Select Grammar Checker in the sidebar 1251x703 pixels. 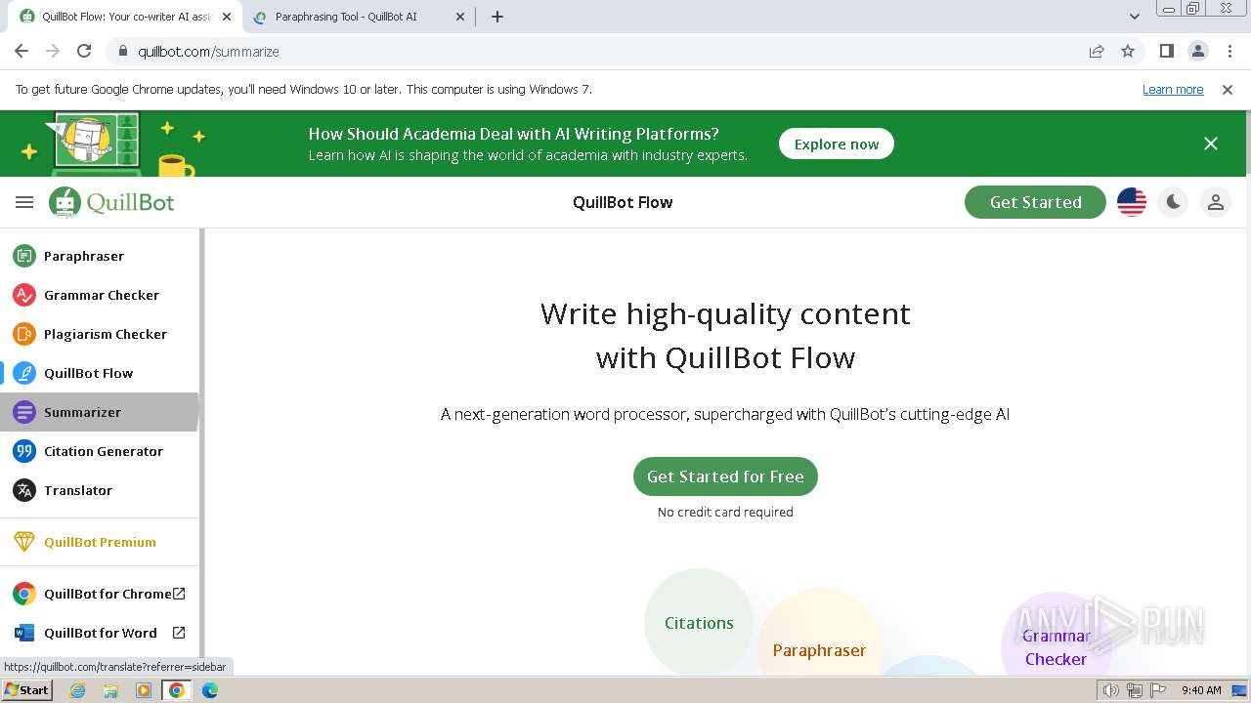[100, 295]
